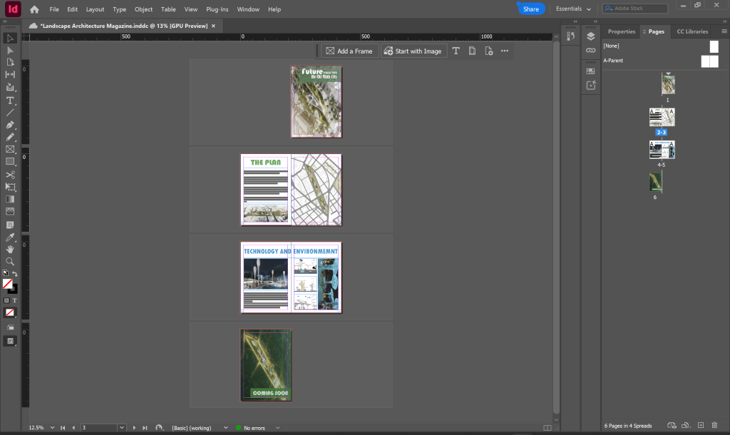Open the Layout menu
The width and height of the screenshot is (730, 435).
[x=95, y=9]
